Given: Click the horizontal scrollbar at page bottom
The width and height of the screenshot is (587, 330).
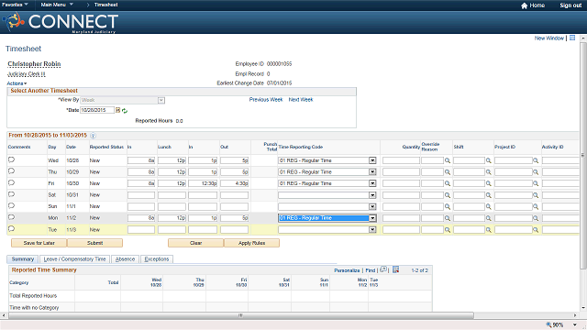Looking at the screenshot, I should tap(241, 315).
